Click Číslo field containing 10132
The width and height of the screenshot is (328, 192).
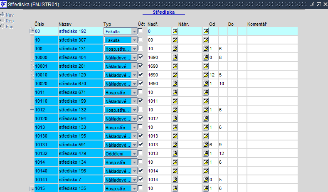(46, 153)
